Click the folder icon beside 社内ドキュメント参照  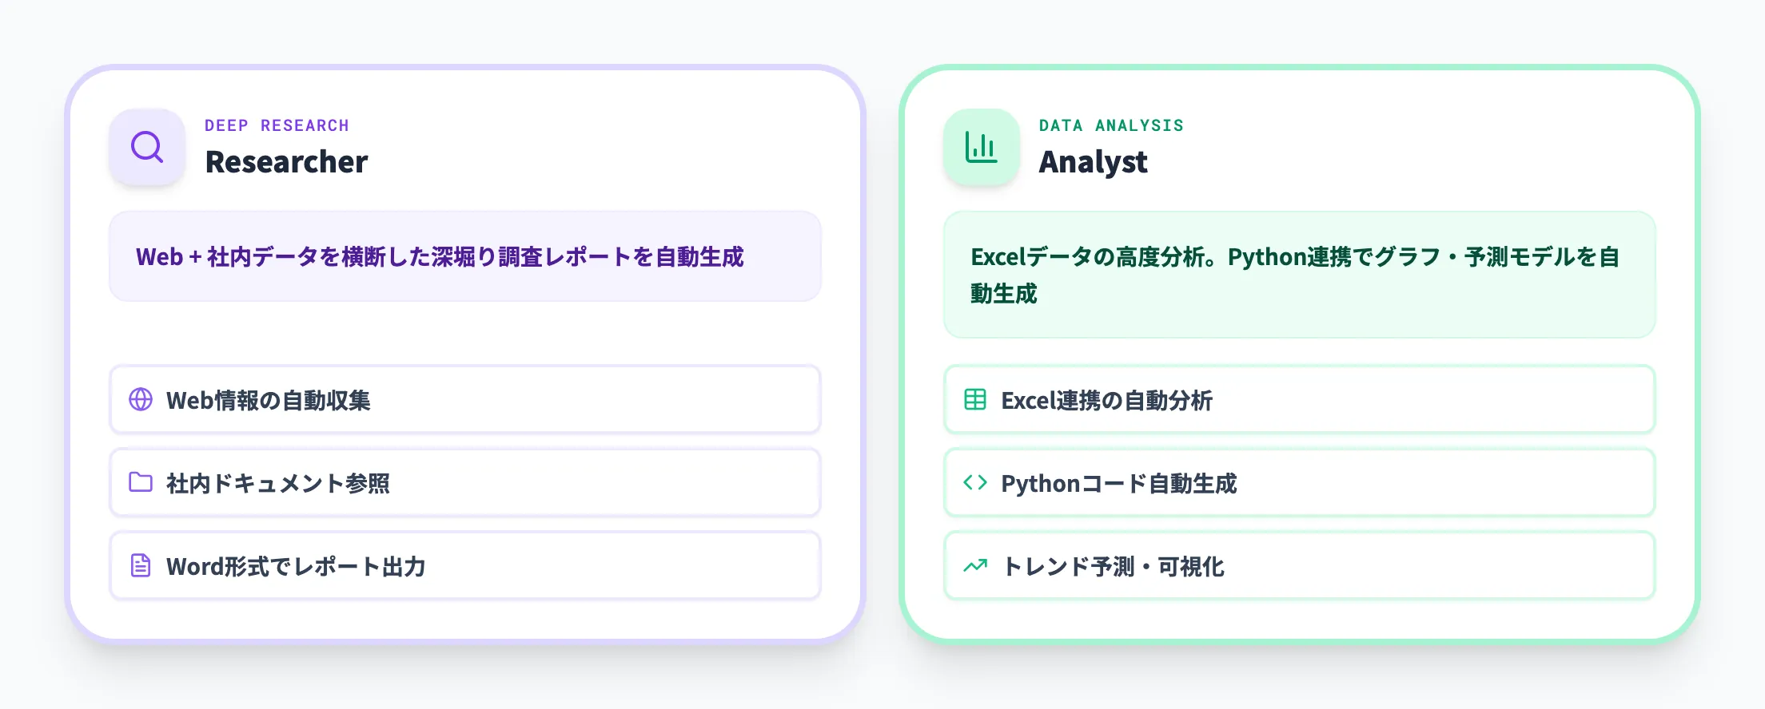point(141,483)
